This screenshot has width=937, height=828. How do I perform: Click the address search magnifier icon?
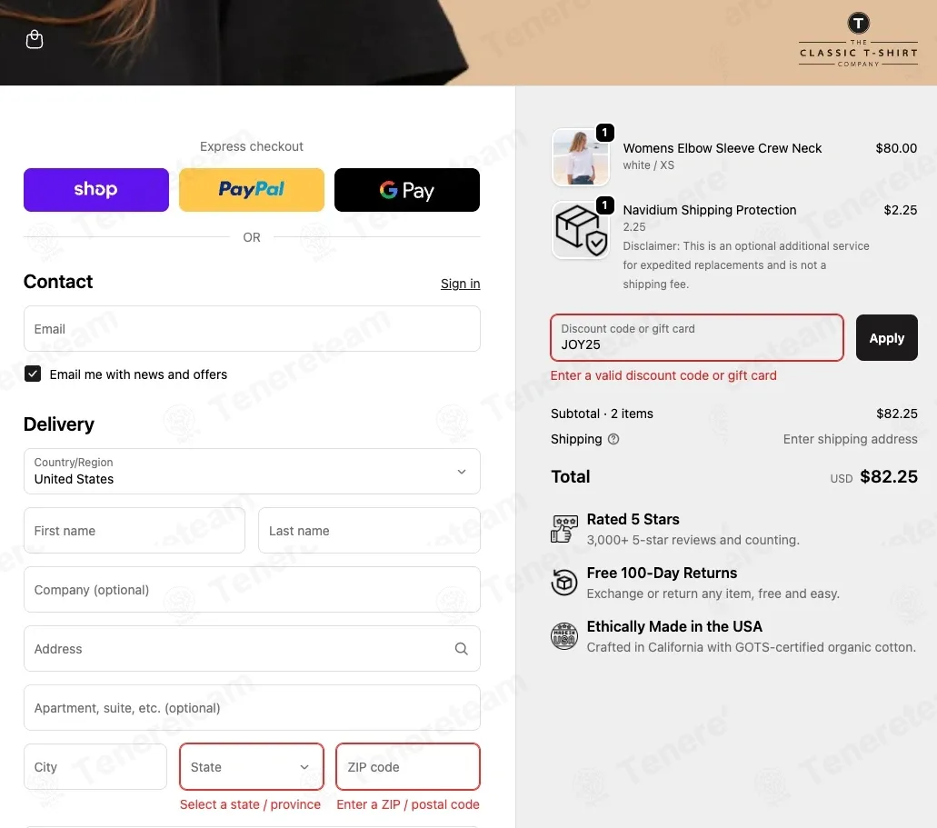click(x=462, y=649)
